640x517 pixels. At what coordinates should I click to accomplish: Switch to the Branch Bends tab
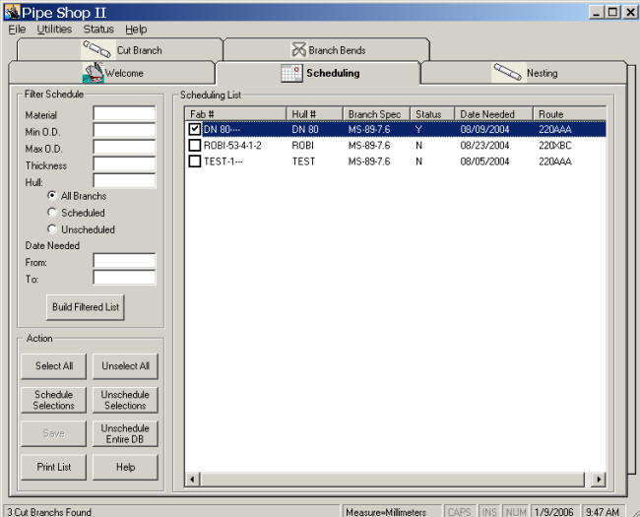327,50
